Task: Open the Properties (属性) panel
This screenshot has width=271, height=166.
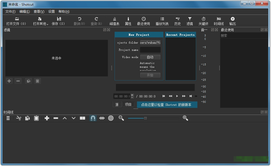Action: pos(128,21)
